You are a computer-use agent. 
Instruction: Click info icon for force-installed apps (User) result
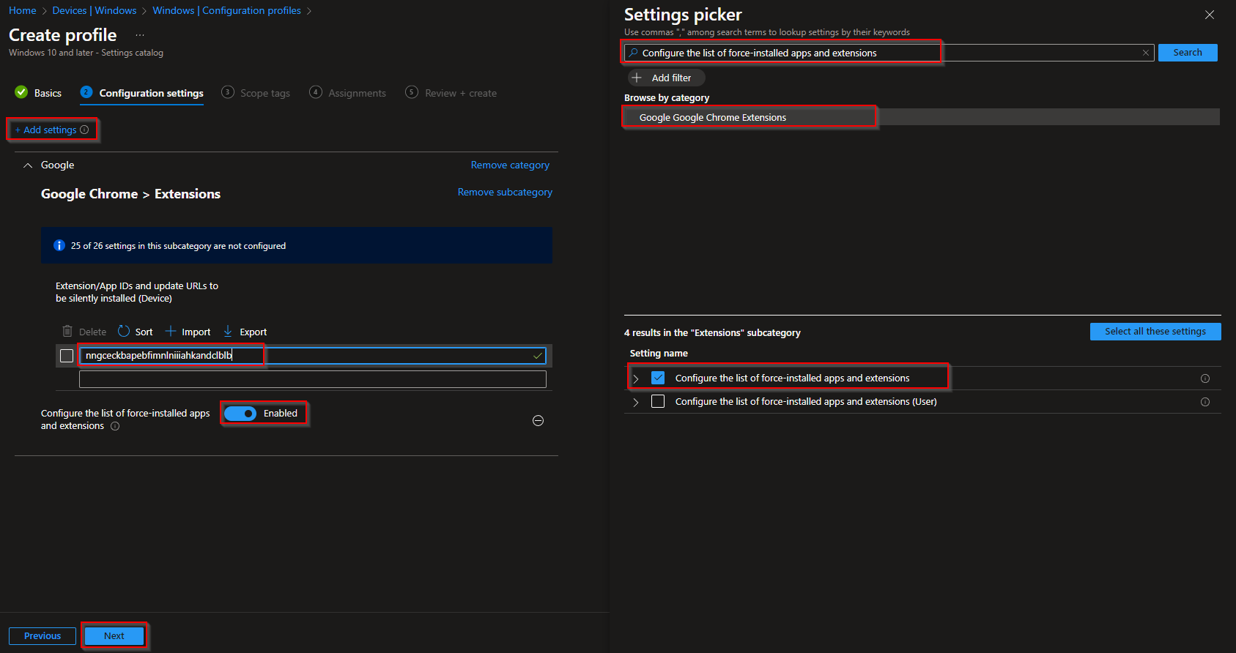pyautogui.click(x=1205, y=402)
